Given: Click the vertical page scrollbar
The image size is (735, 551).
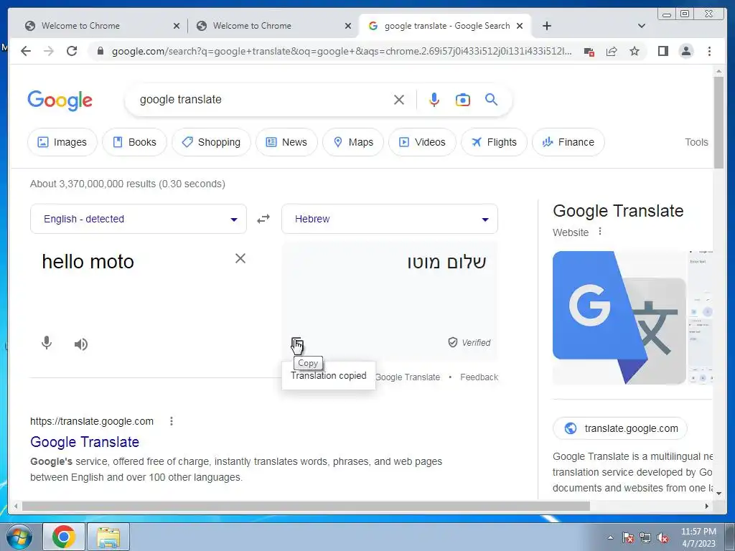Looking at the screenshot, I should point(718,122).
